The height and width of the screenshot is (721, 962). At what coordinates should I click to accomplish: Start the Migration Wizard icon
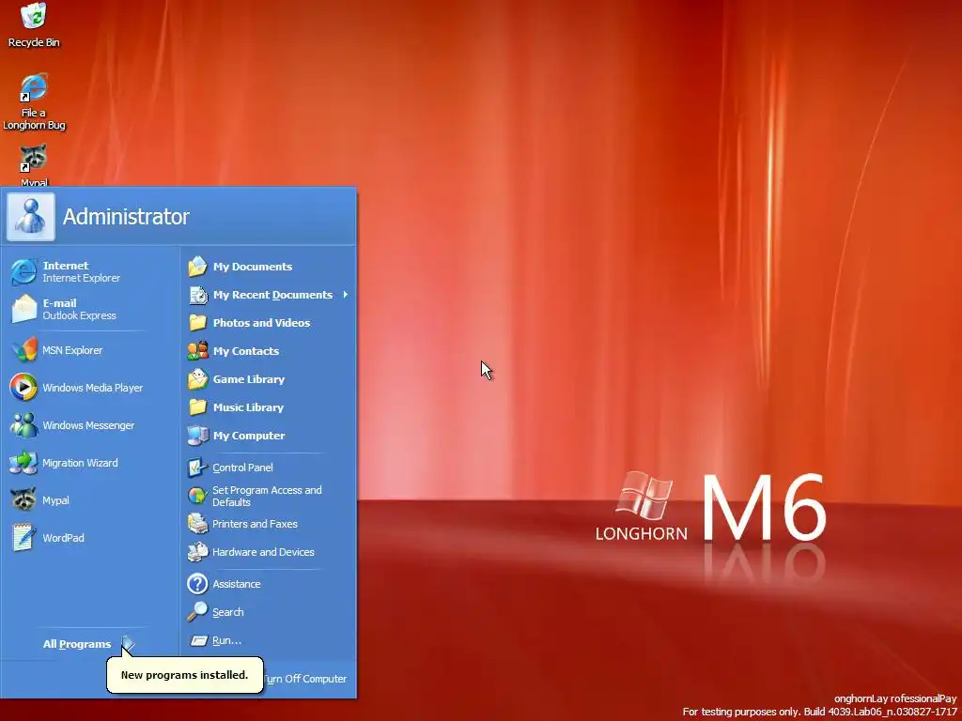23,463
